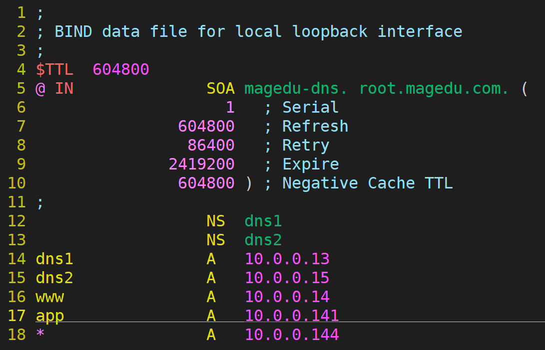Image resolution: width=545 pixels, height=350 pixels.
Task: Click the comment text "BIND data file for local loopback interface"
Action: (x=259, y=31)
